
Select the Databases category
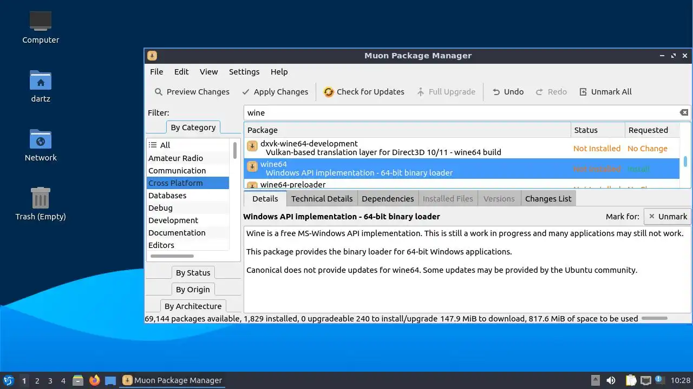pyautogui.click(x=188, y=196)
